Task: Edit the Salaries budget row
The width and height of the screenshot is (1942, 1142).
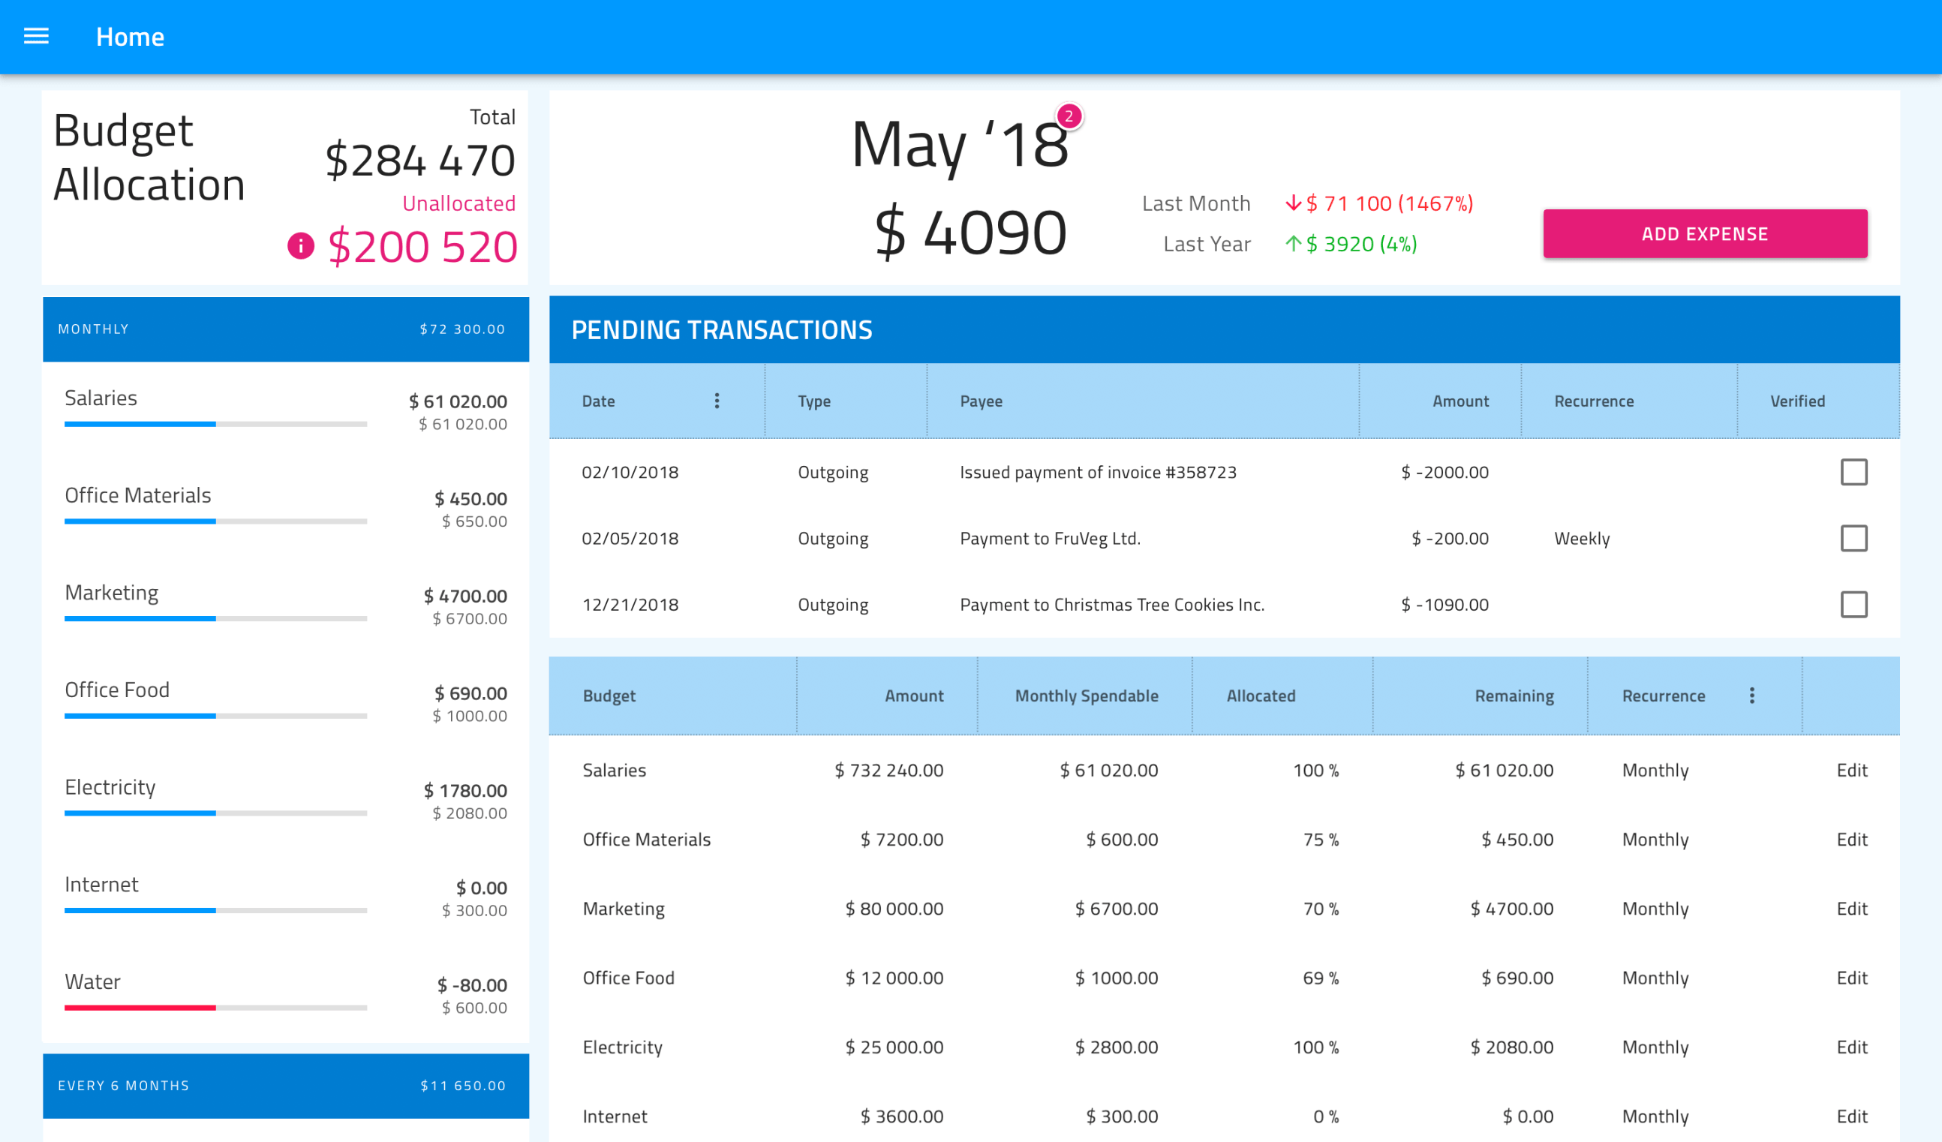Action: point(1851,770)
